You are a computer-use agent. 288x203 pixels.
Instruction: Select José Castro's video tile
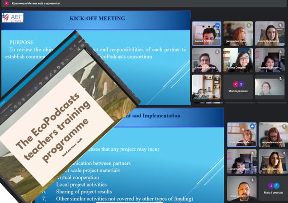(241, 188)
